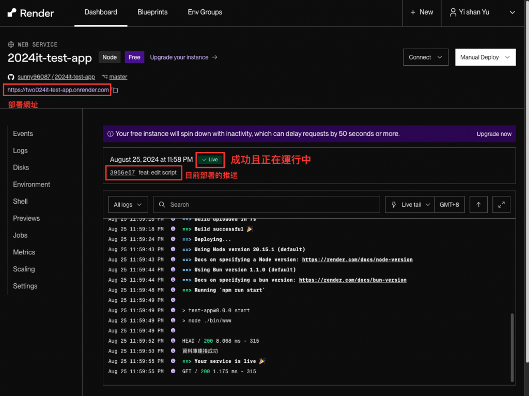529x396 pixels.
Task: Click the master branch icon
Action: coord(105,77)
